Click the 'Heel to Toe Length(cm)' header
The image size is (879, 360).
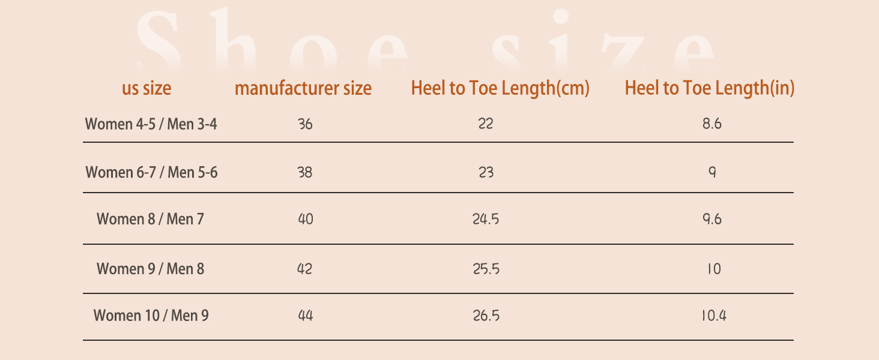(500, 89)
